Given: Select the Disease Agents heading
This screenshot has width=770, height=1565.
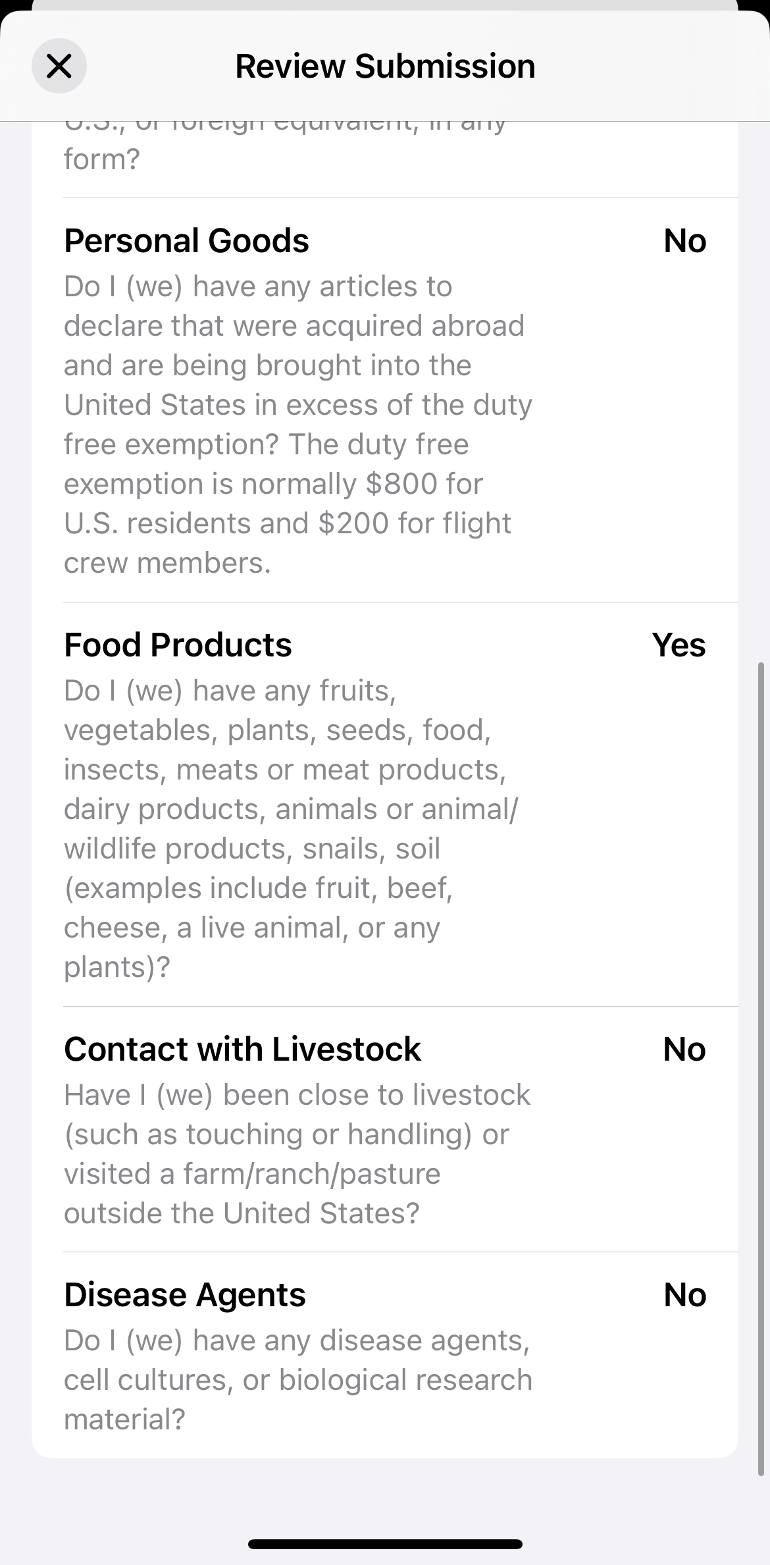Looking at the screenshot, I should coord(185,1295).
